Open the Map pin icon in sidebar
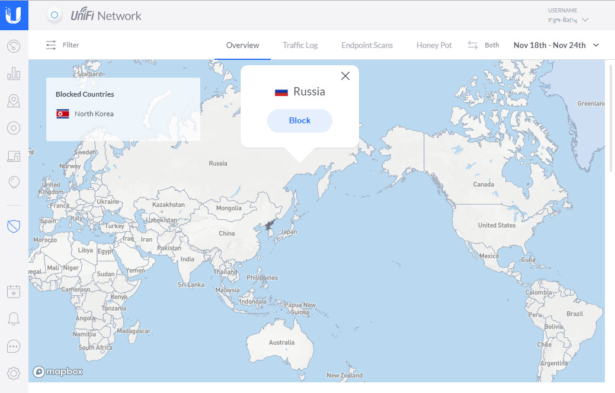615x393 pixels. [14, 101]
